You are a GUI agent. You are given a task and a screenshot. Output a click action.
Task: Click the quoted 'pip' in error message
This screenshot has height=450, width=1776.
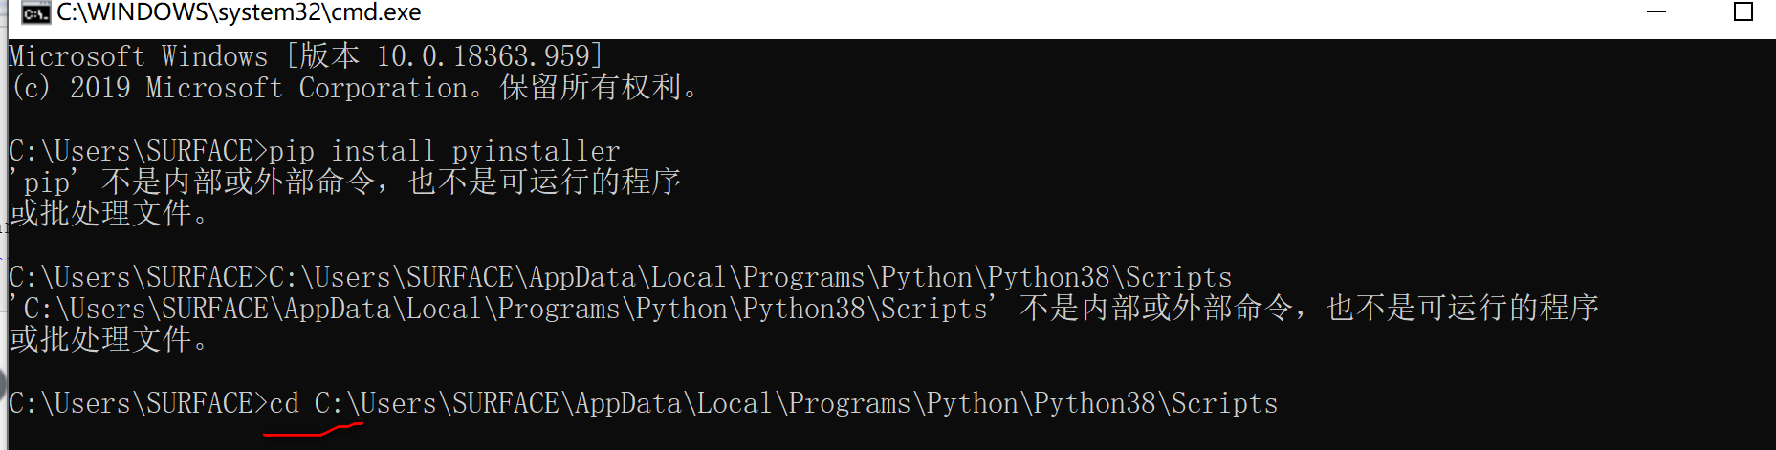click(x=46, y=182)
